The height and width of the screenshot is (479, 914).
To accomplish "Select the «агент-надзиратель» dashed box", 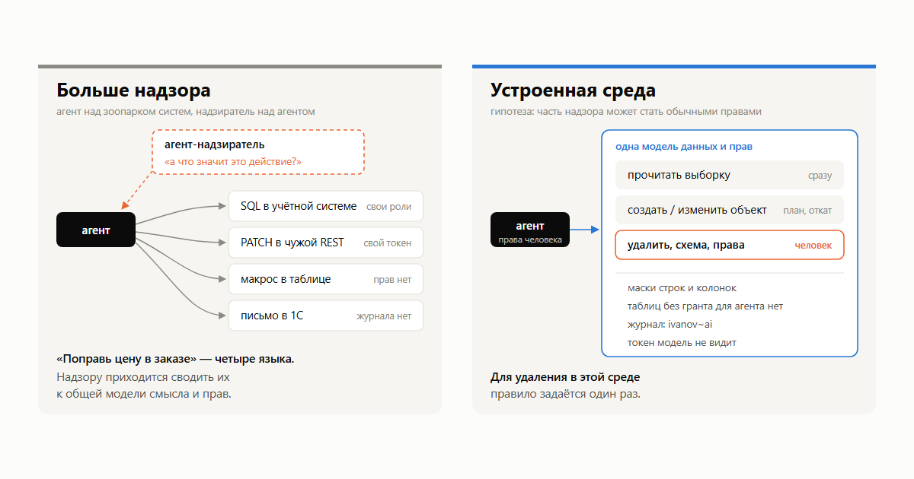I will [258, 152].
